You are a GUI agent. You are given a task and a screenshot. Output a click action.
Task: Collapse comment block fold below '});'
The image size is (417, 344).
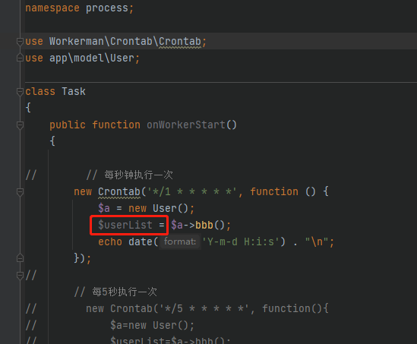20,276
